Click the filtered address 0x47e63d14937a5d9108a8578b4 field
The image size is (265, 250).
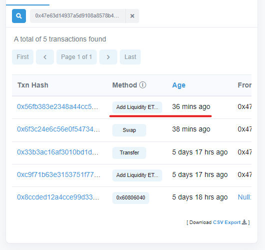(x=77, y=16)
